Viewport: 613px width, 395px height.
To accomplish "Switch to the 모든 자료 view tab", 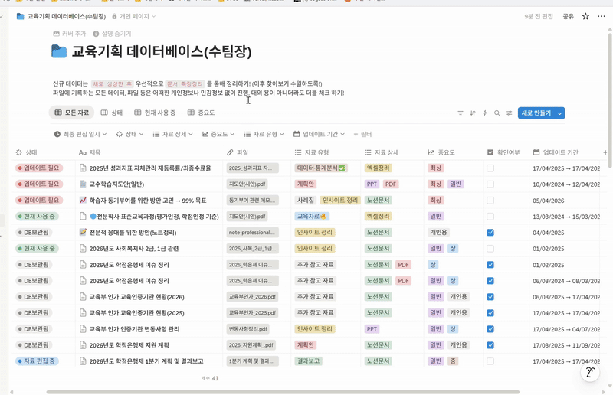I will (71, 113).
